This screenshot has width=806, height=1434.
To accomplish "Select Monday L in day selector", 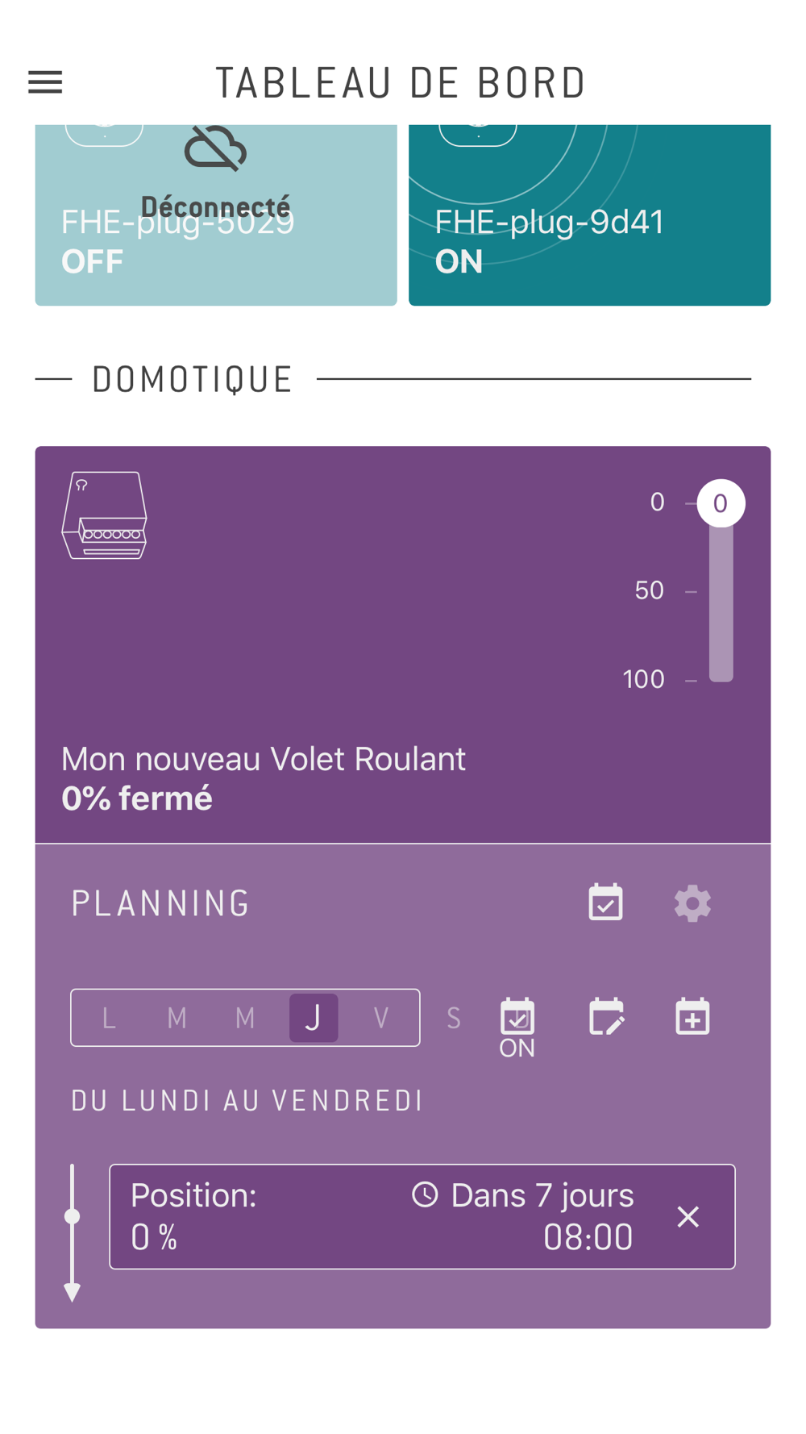I will [x=109, y=1018].
